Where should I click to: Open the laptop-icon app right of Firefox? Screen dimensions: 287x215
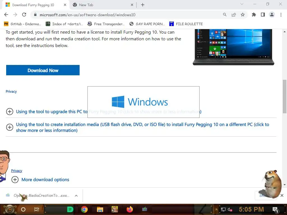pyautogui.click(x=145, y=209)
